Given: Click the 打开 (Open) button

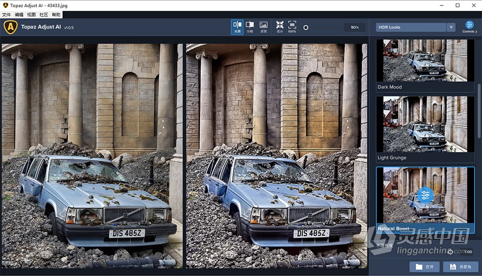Looking at the screenshot, I should pos(425,267).
